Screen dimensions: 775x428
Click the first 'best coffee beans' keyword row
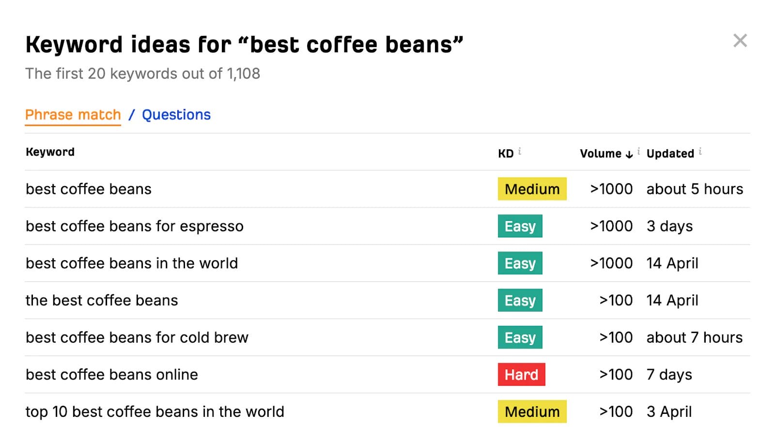(x=88, y=189)
